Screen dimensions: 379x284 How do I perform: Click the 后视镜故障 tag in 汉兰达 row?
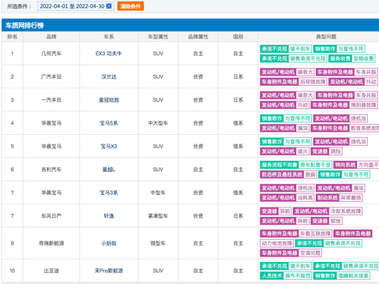click(x=313, y=82)
